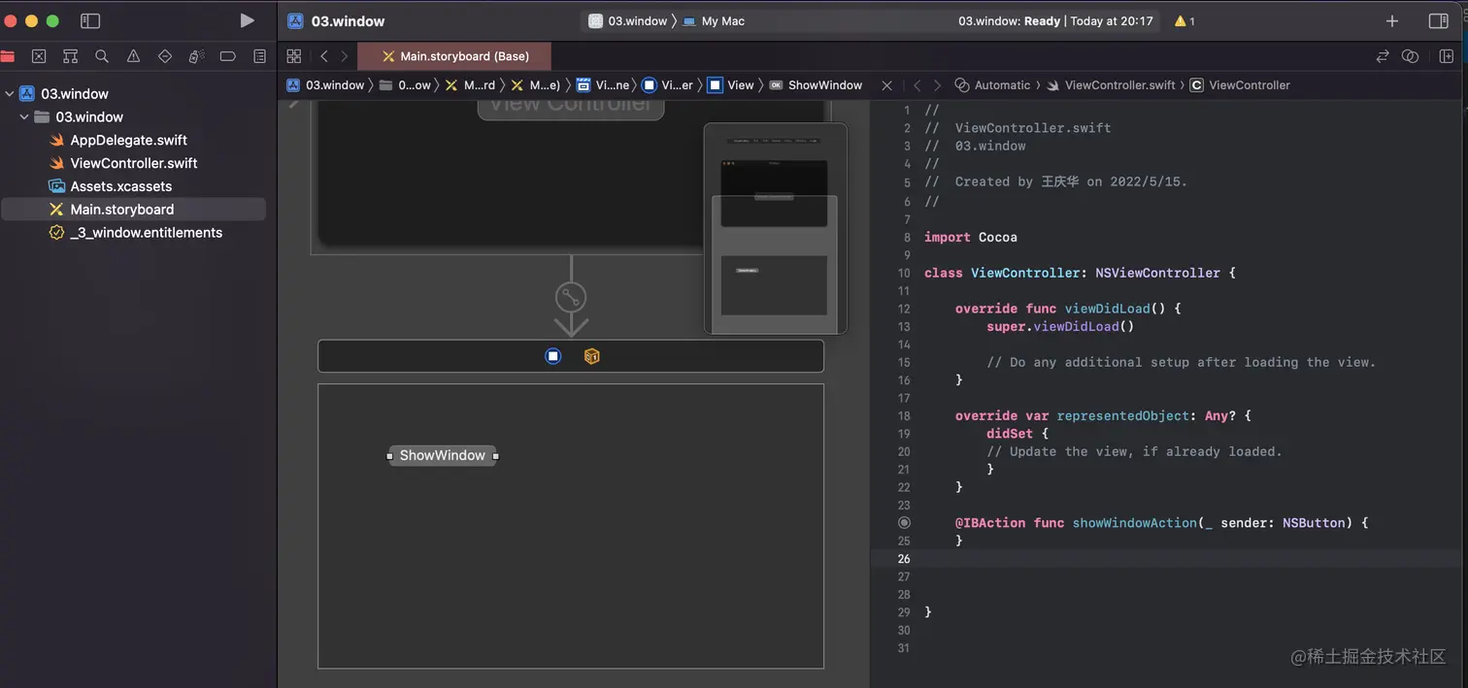Open ViewController.swift in the navigator
This screenshot has width=1468, height=688.
tap(133, 163)
